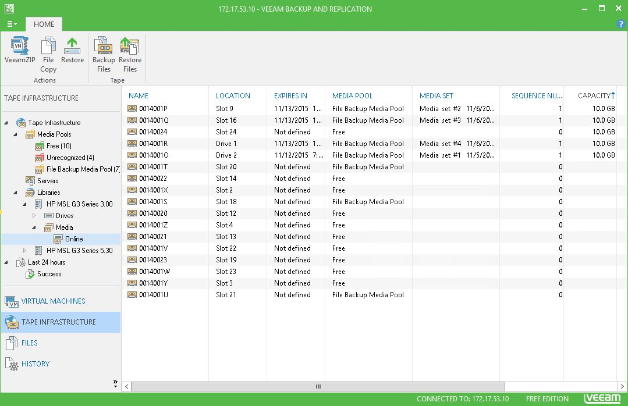
Task: Select the Tape Infrastructure root tree node
Action: pos(54,123)
